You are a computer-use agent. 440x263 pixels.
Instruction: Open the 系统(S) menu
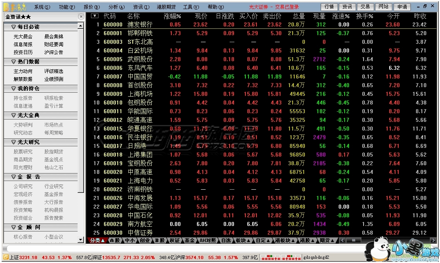[x=42, y=7]
